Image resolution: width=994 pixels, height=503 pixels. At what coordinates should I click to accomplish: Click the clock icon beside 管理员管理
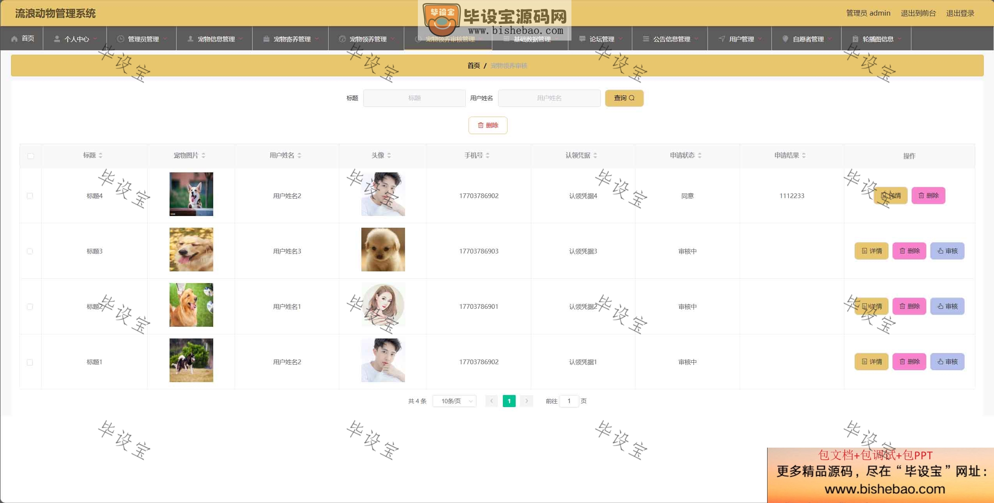coord(120,39)
